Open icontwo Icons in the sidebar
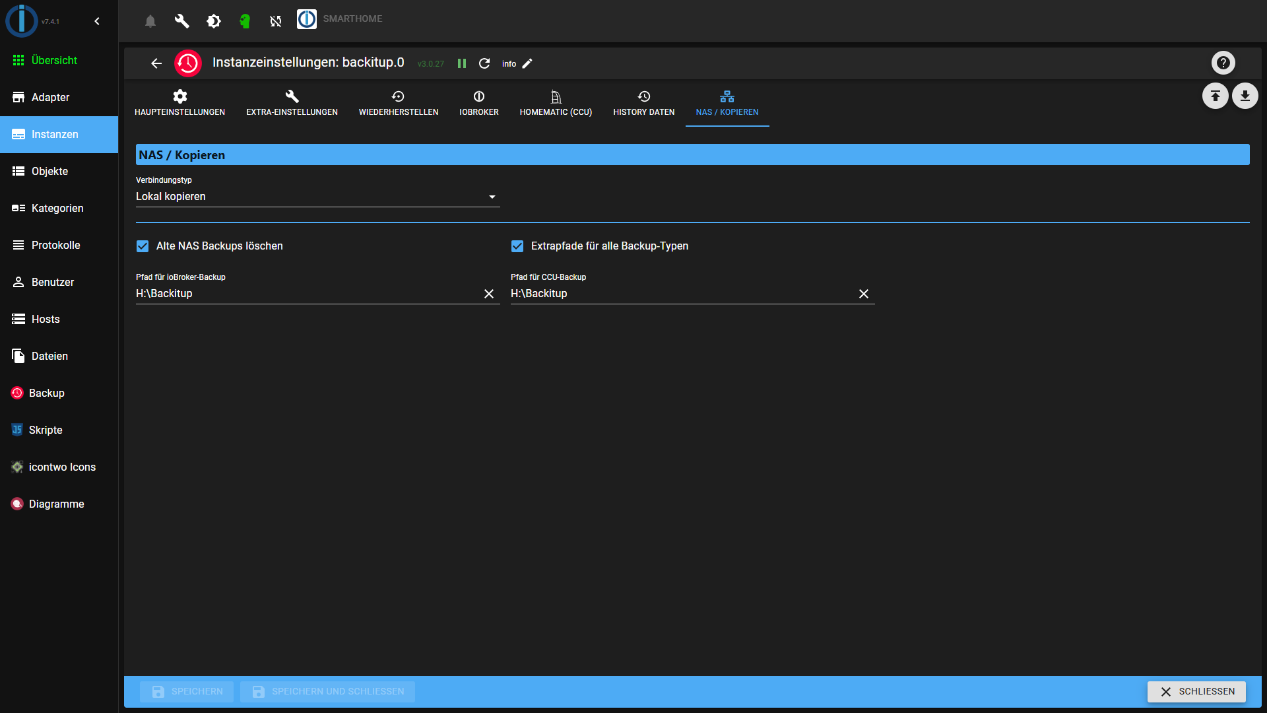Viewport: 1267px width, 713px height. coord(59,467)
